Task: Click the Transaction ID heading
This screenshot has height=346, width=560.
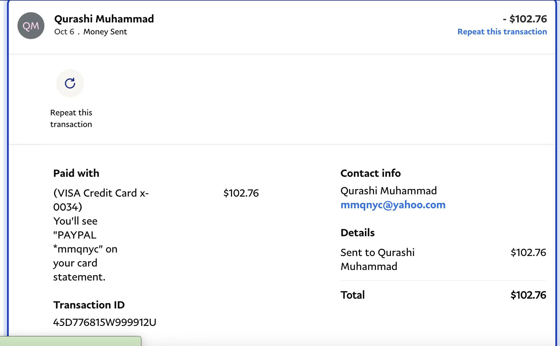Action: tap(89, 305)
